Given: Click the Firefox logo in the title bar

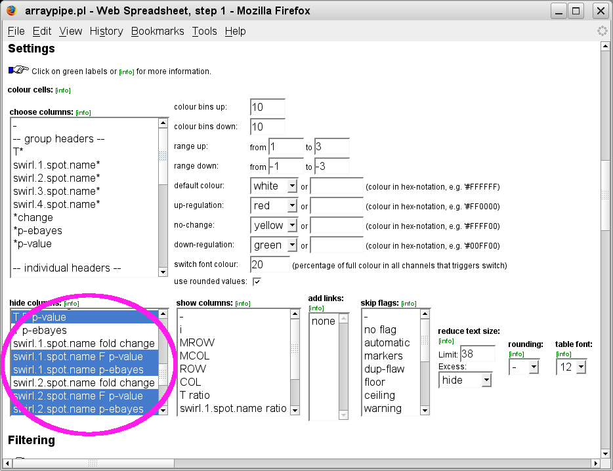Looking at the screenshot, I should pyautogui.click(x=12, y=10).
